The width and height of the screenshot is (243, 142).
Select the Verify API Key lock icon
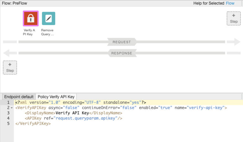pos(30,19)
